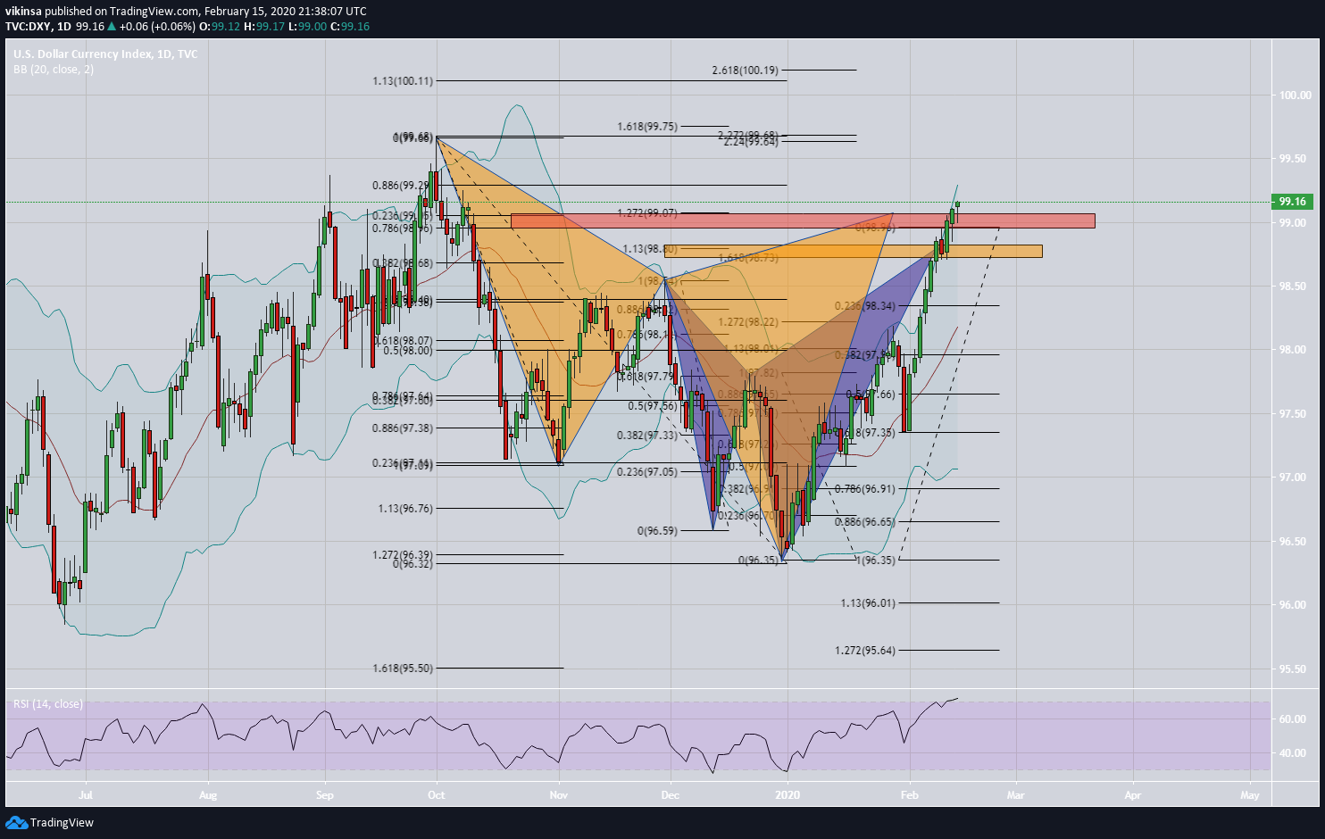Click the 1.618(95.50) Fibonacci label

(x=403, y=669)
